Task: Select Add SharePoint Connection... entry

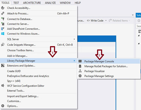Action: pos(39,29)
